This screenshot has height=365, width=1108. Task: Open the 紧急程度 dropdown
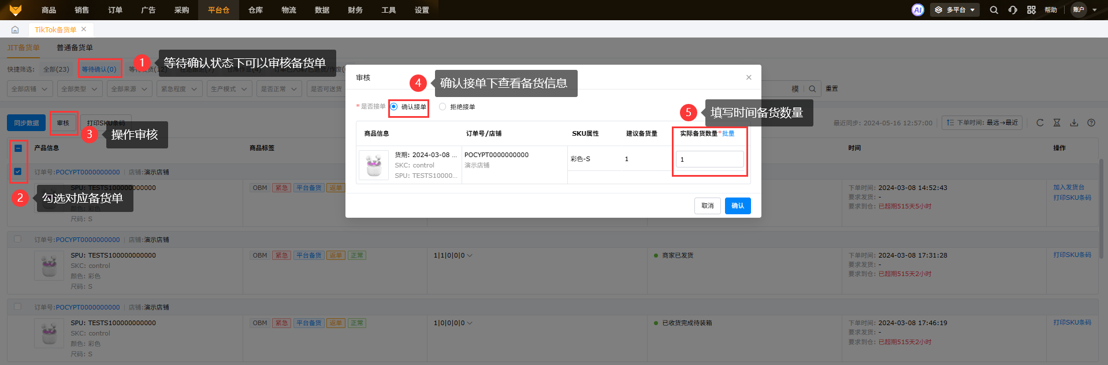point(179,89)
